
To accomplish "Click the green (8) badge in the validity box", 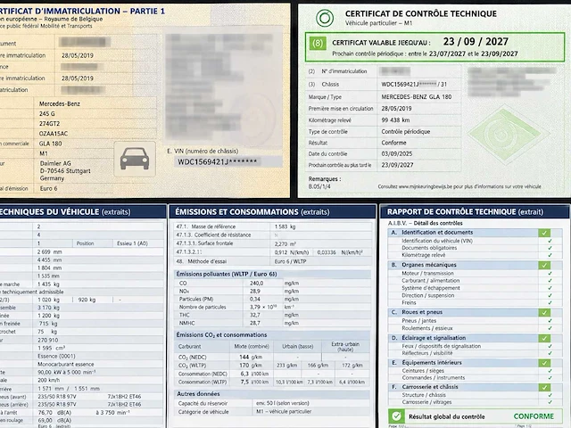I will click(318, 44).
